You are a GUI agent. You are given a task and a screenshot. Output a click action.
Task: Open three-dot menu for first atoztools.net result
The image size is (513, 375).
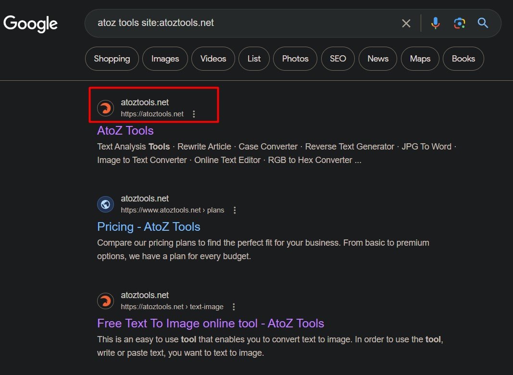coord(194,114)
